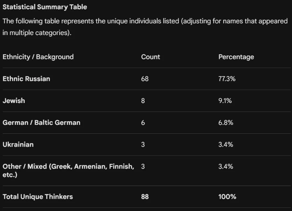
Task: Select the Ethnic Russian row label
Action: click(26, 79)
